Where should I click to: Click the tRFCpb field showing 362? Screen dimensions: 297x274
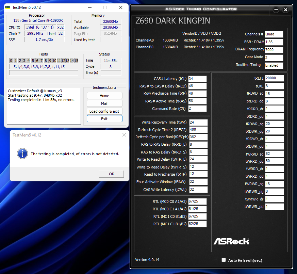tap(198, 137)
